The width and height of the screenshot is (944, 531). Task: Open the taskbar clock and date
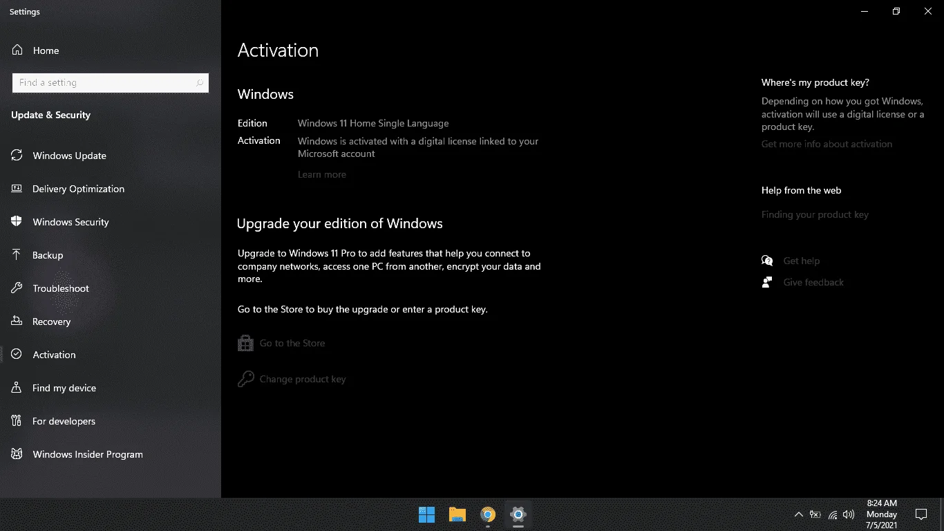[x=881, y=514]
